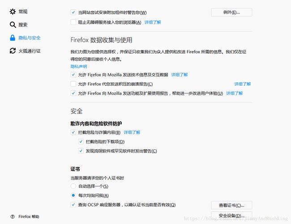Toggle warning when sites install add-ons checkbox
This screenshot has width=291, height=224.
pos(73,13)
